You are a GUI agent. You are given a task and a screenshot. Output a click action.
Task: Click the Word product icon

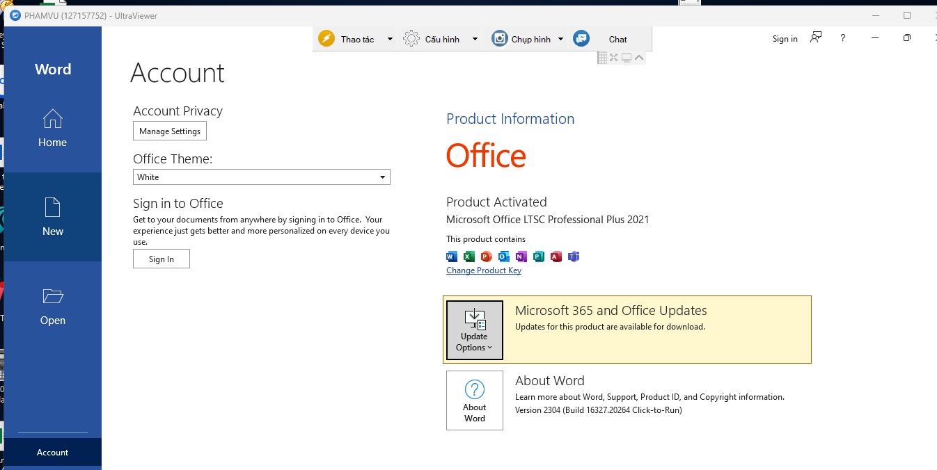click(x=452, y=257)
